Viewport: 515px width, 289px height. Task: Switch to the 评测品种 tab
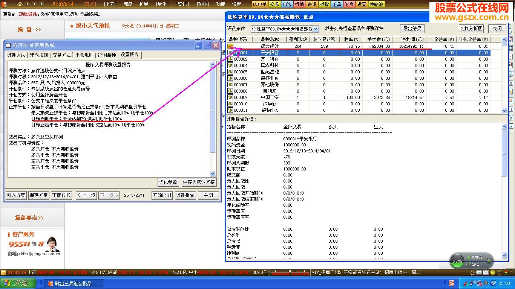pyautogui.click(x=107, y=55)
